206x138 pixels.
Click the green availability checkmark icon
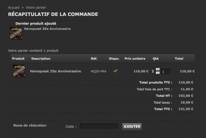[x=115, y=71]
